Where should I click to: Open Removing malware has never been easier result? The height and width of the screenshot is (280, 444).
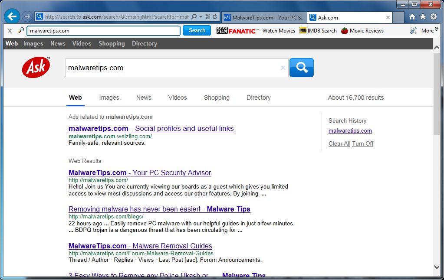(159, 209)
